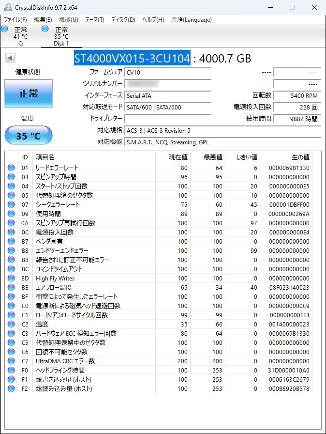
Task: Click raw value 0006163C2679
Action: click(x=289, y=379)
